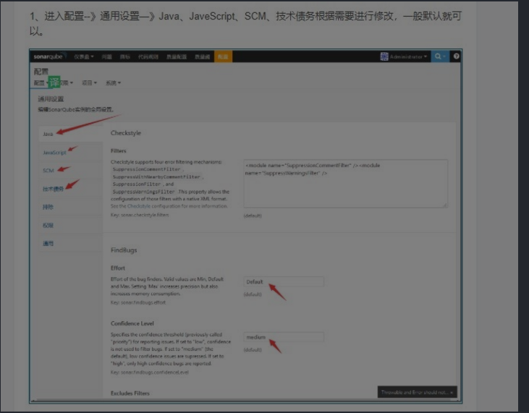The image size is (529, 413).
Task: Select the highlighted orange 配置 tab
Action: pyautogui.click(x=223, y=56)
